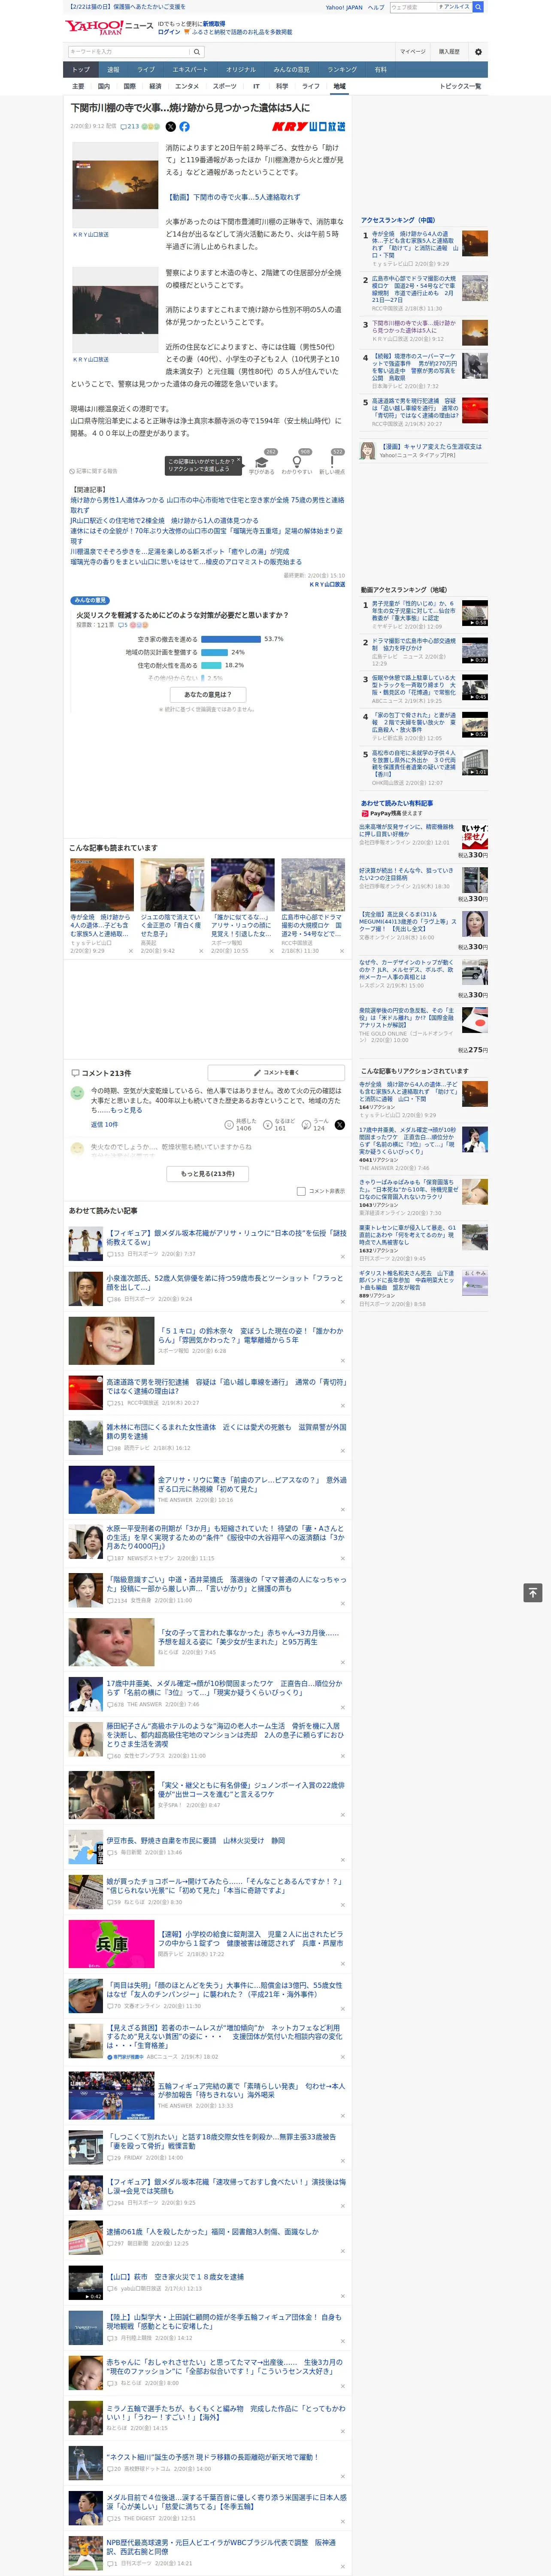The width and height of the screenshot is (551, 2576).
Task: Click the KRY山口放送 logo
Action: (x=308, y=127)
